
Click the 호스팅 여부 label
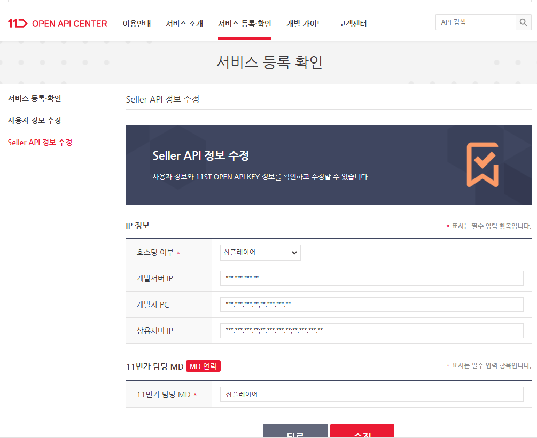tap(155, 253)
